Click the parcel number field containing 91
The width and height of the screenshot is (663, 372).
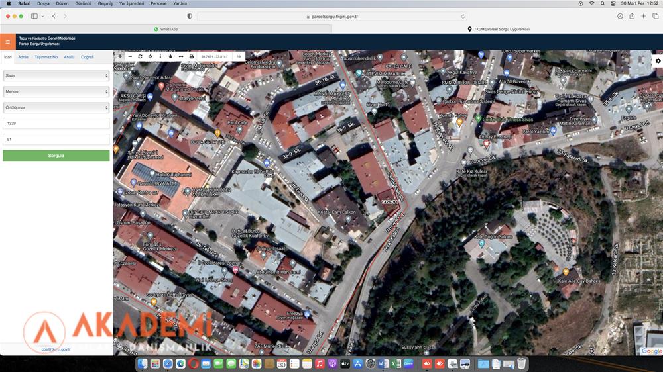56,140
